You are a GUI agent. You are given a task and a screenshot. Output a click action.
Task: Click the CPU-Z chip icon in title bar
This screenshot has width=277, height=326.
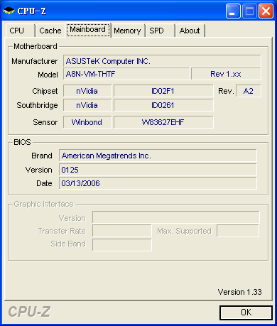coord(9,11)
